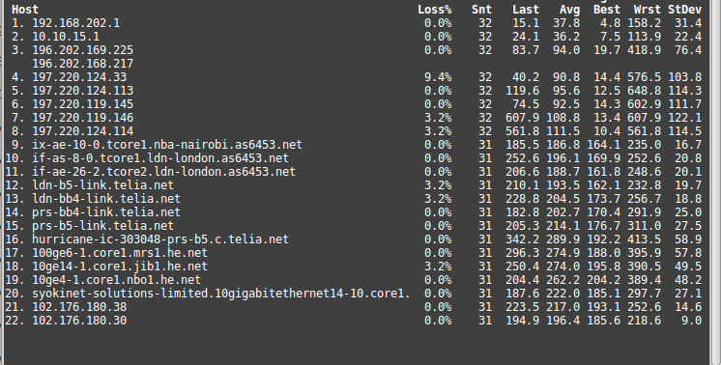Click the 648.8 worst value for hop 5
This screenshot has width=721, height=365.
(647, 91)
